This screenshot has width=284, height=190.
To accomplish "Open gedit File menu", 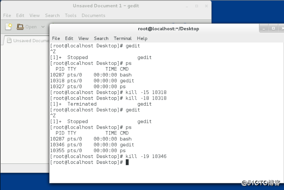I will point(7,15).
